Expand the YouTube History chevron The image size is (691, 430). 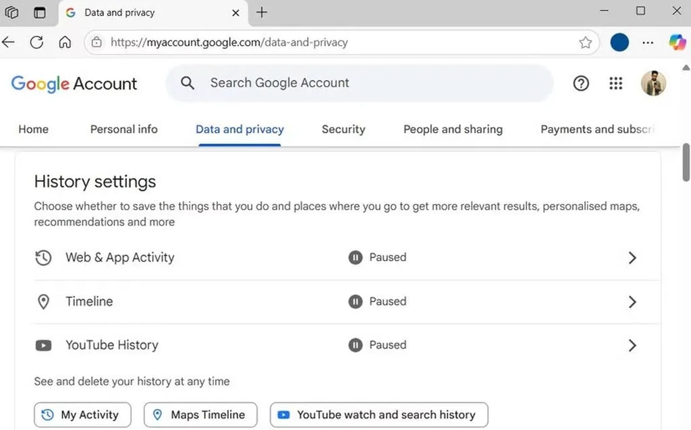tap(632, 346)
